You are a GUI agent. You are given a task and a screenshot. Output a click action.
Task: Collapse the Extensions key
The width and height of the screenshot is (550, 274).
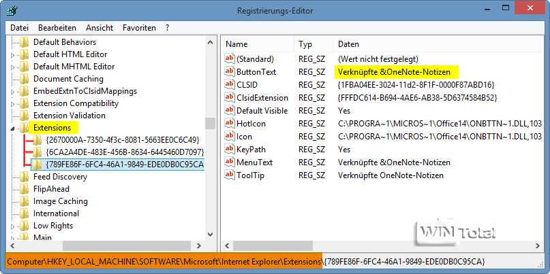(13, 129)
